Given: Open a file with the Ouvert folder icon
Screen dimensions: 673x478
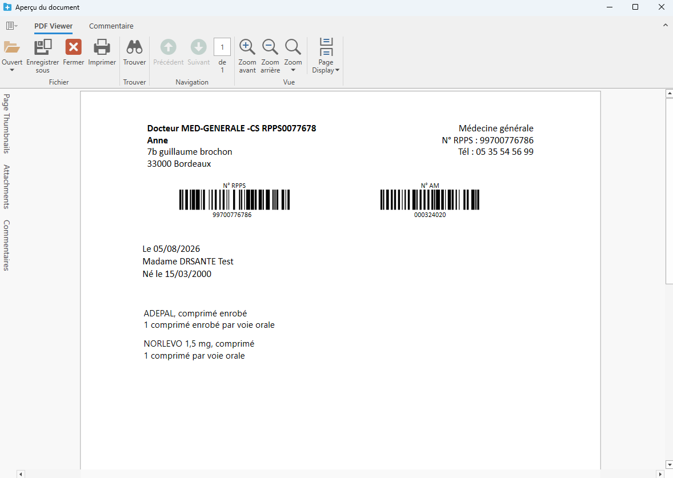Looking at the screenshot, I should pyautogui.click(x=12, y=47).
